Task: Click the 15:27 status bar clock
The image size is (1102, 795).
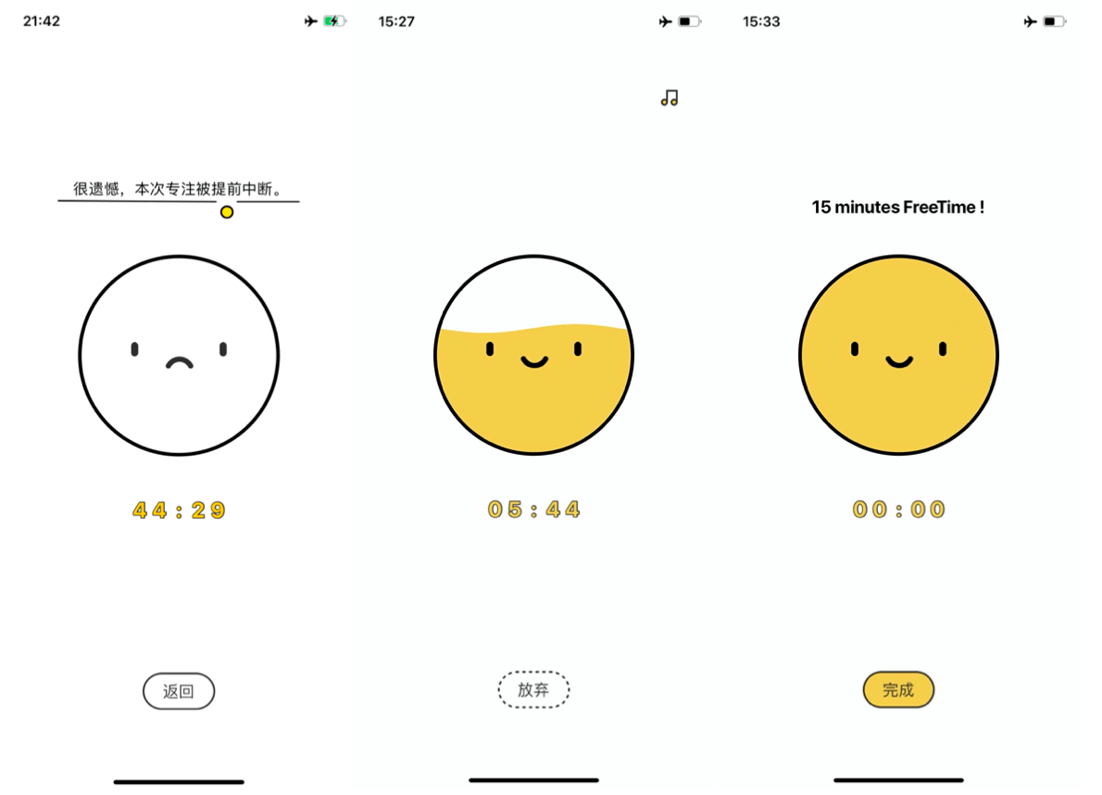Action: 396,22
